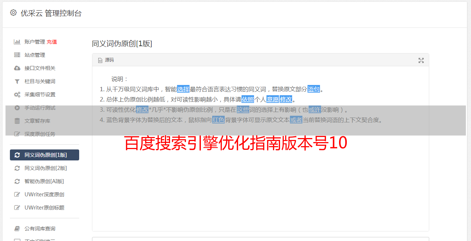Viewport: 471px width, 241px height.
Task: Click the highlighted word 意愿 in line 2
Action: [x=272, y=99]
